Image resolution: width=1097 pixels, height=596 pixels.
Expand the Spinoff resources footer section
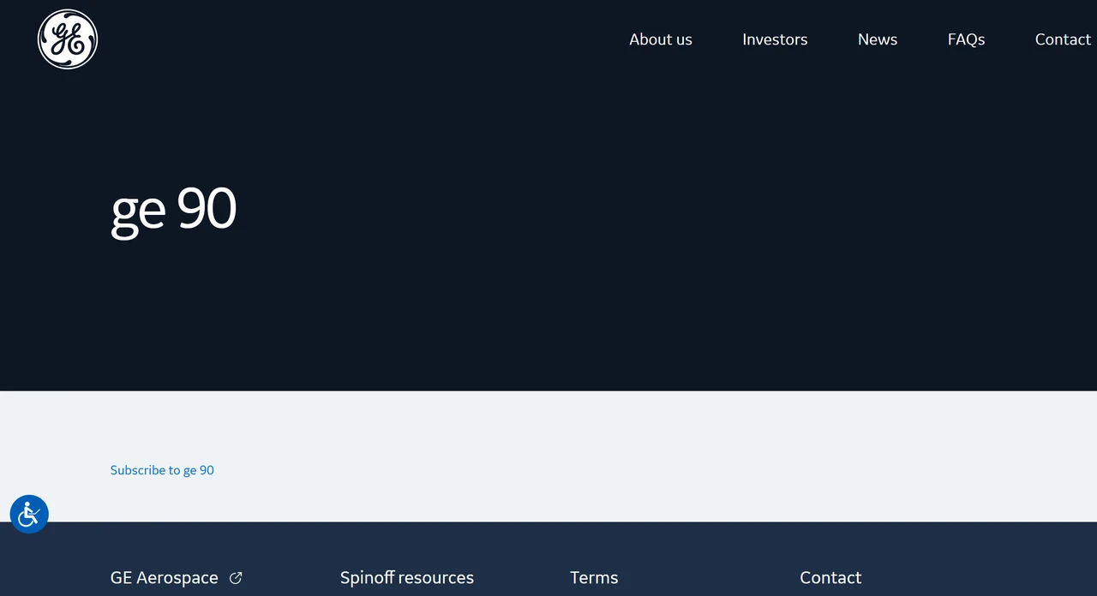pyautogui.click(x=407, y=577)
